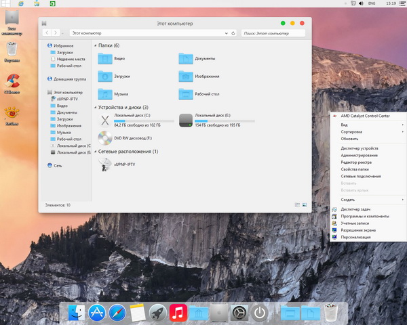Switch to large thumbnails view in status bar
The height and width of the screenshot is (325, 407).
[305, 204]
